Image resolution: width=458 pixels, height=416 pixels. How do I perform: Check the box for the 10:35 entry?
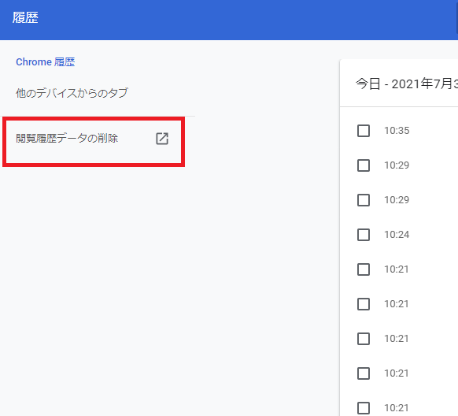[364, 131]
